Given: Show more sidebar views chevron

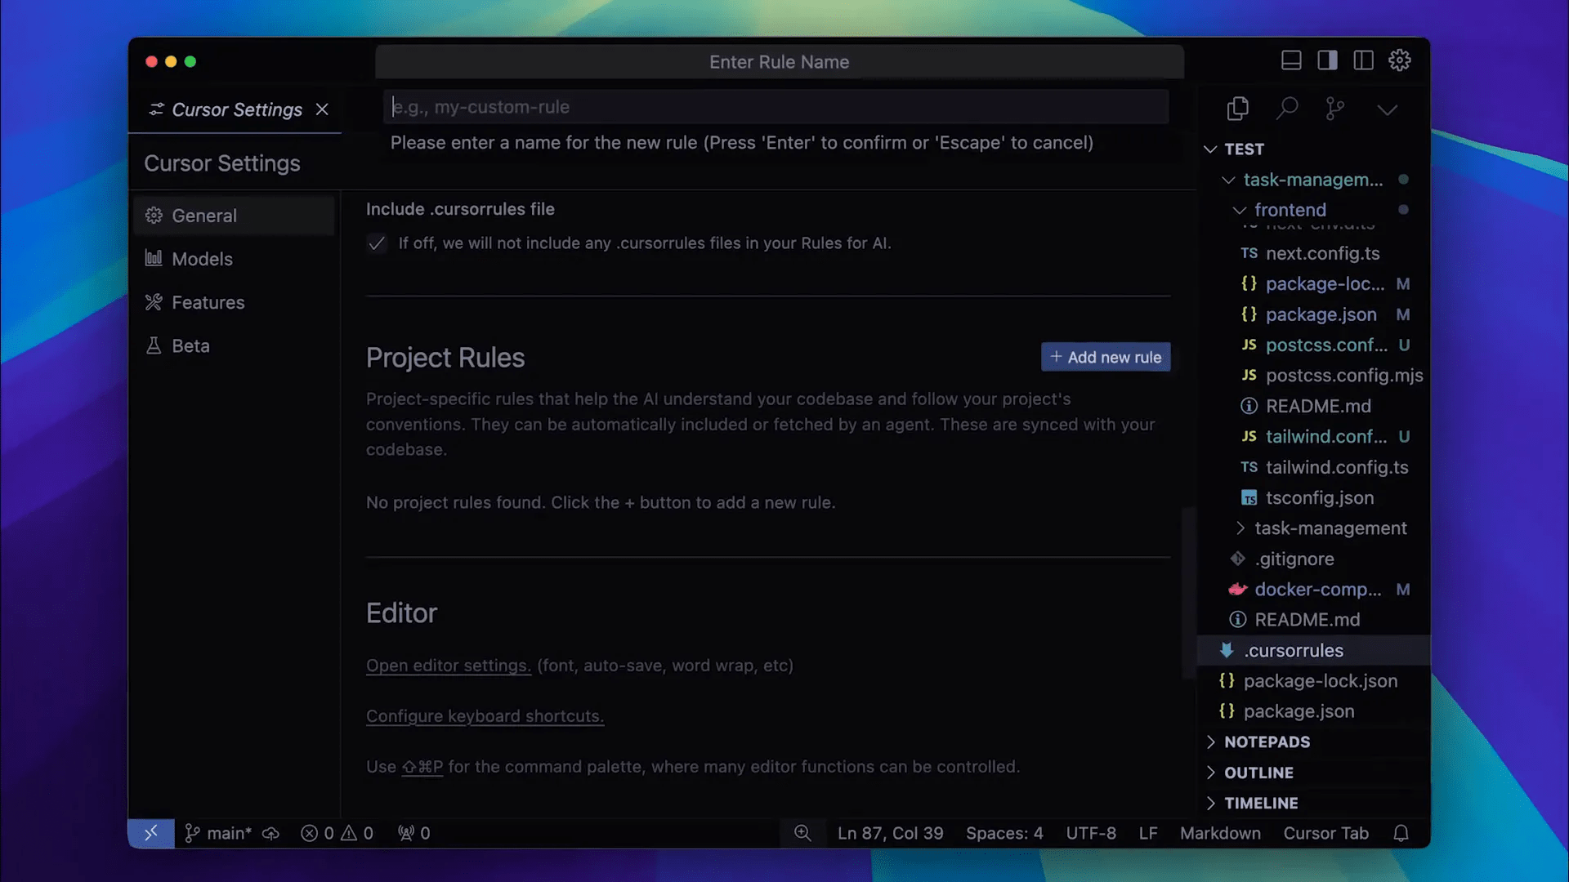Looking at the screenshot, I should coord(1387,109).
